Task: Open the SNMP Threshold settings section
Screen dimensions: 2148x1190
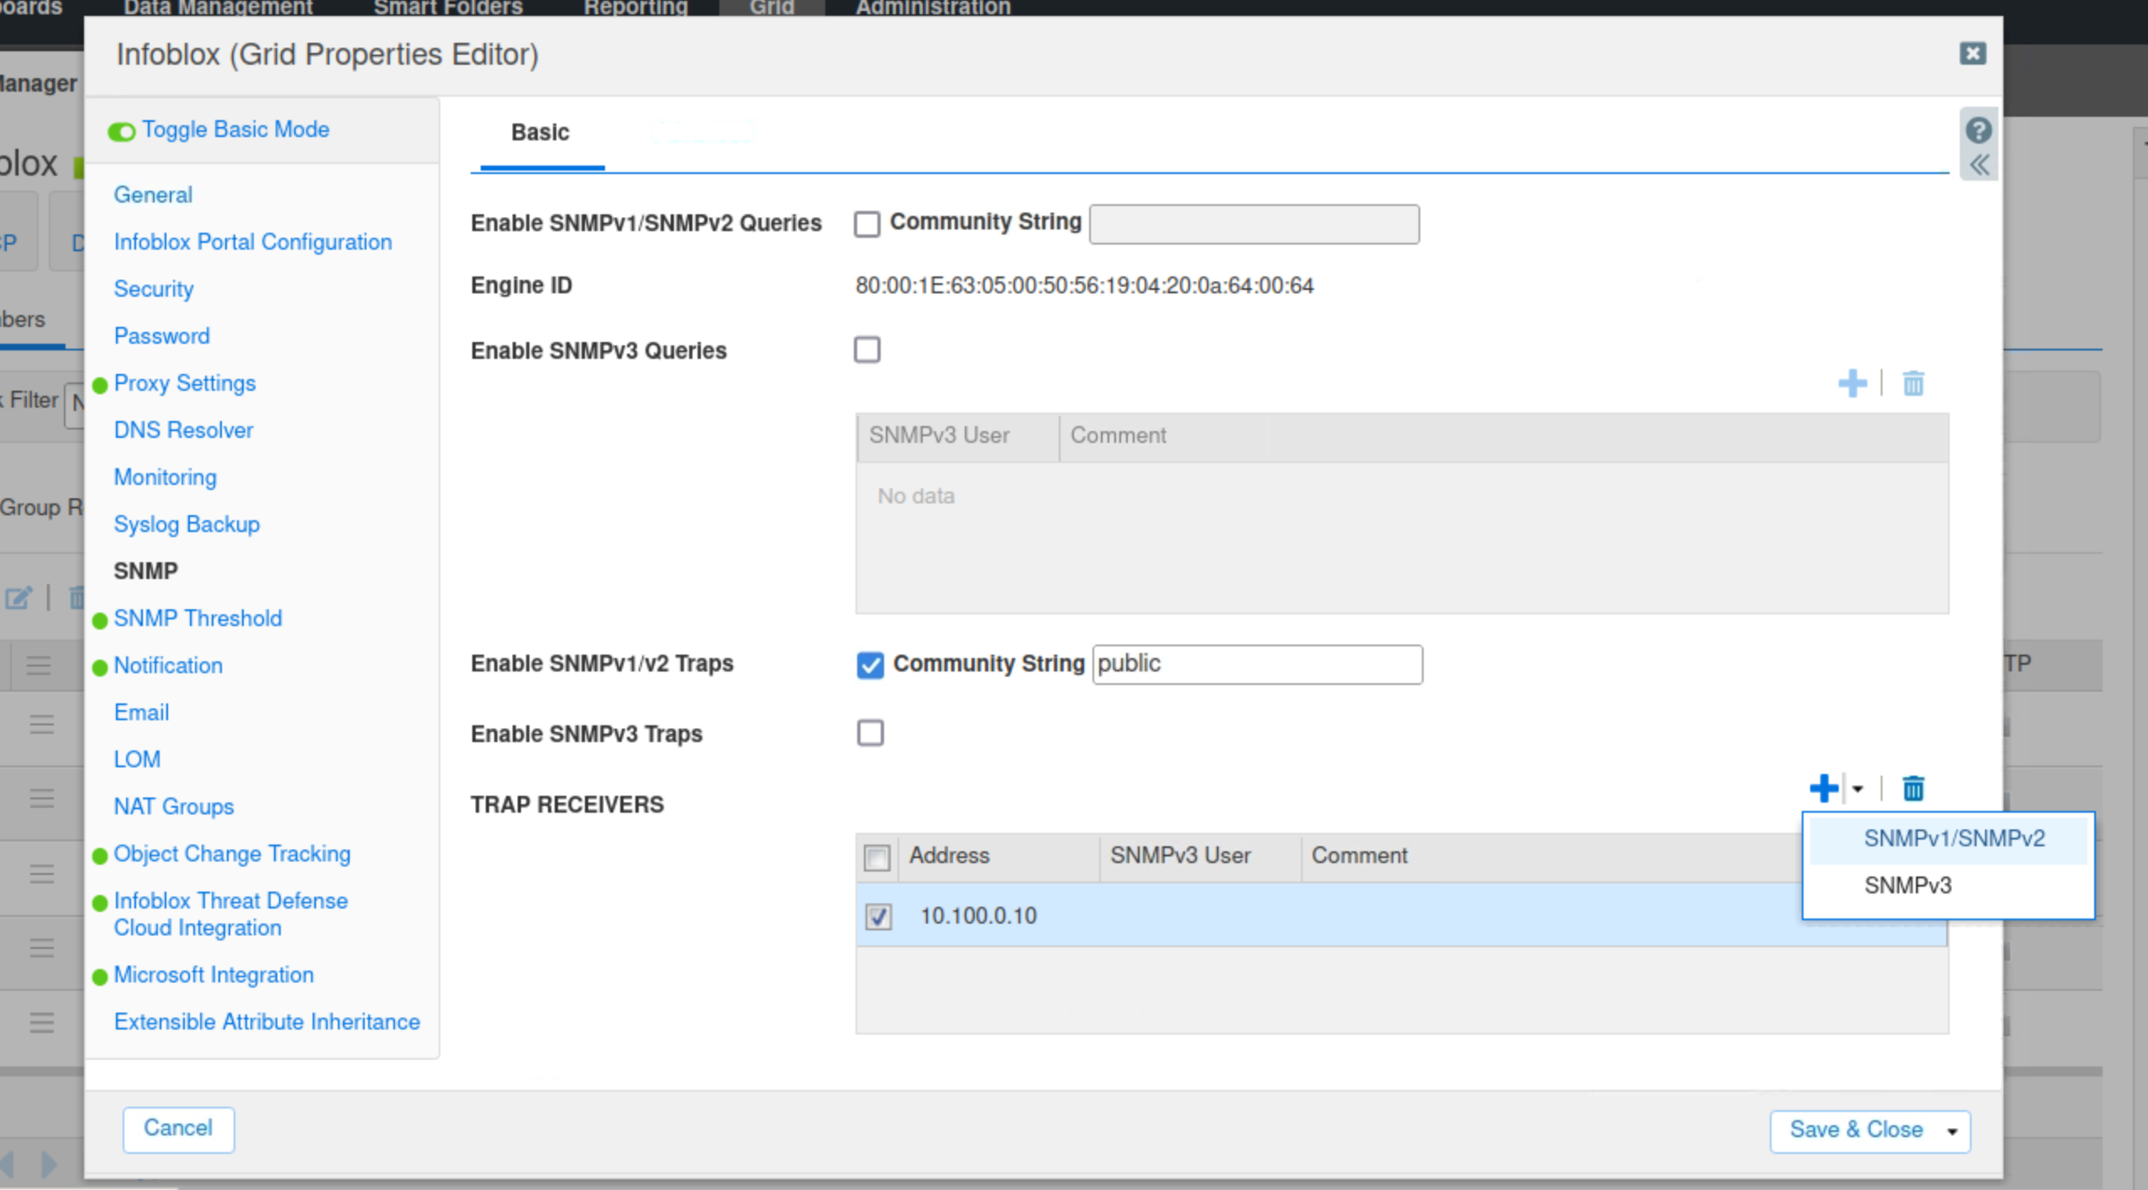Action: pyautogui.click(x=197, y=619)
